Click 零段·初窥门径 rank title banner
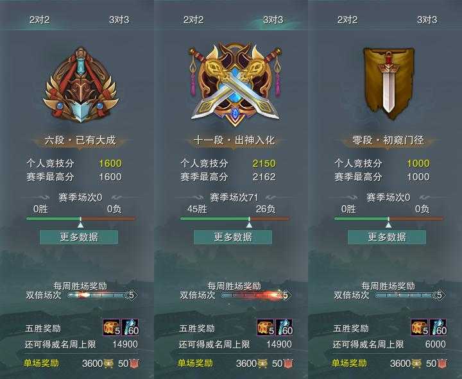The height and width of the screenshot is (379, 462). 388,140
